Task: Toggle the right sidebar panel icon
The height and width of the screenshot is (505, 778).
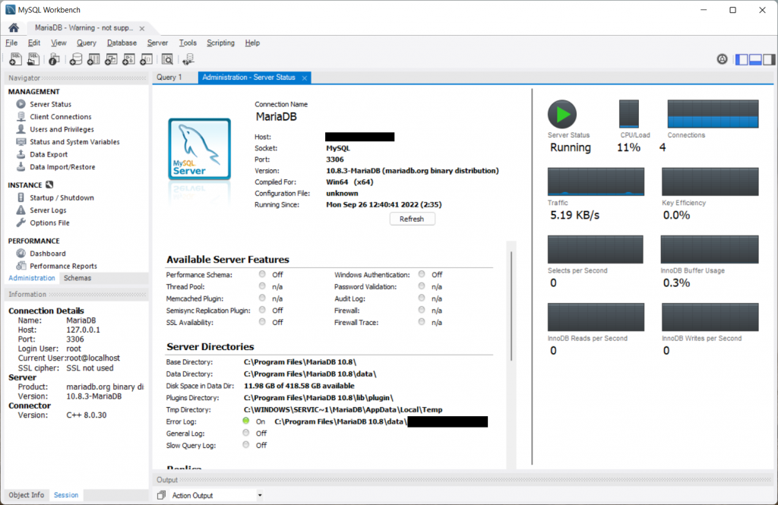Action: click(x=769, y=59)
